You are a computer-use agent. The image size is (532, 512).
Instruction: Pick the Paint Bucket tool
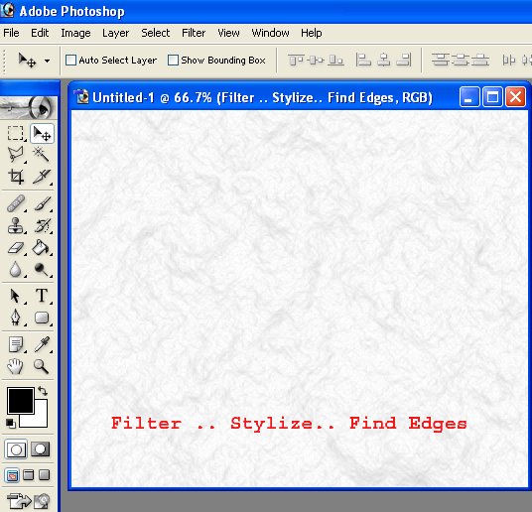pos(41,247)
